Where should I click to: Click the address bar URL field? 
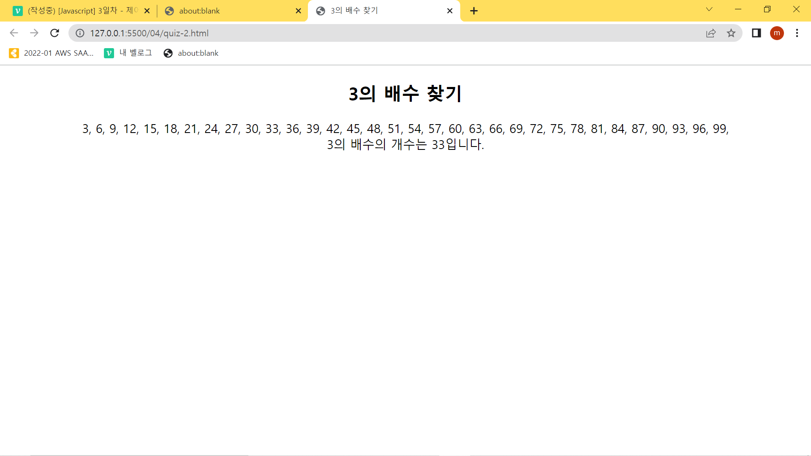pos(380,33)
